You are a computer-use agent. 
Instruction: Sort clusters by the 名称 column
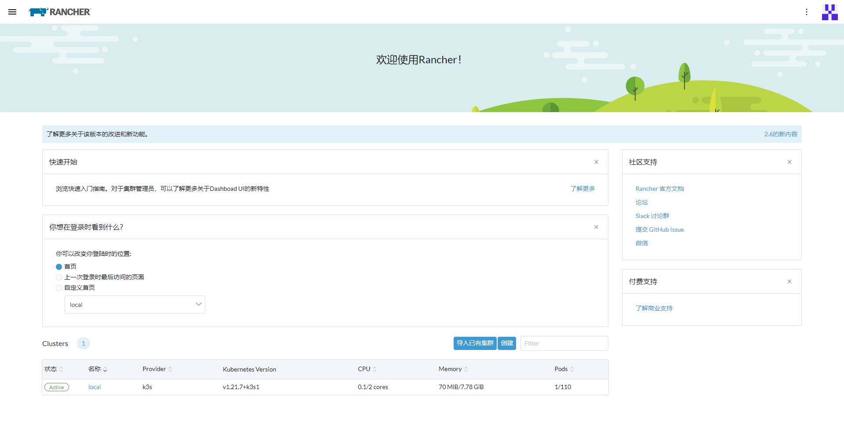98,369
